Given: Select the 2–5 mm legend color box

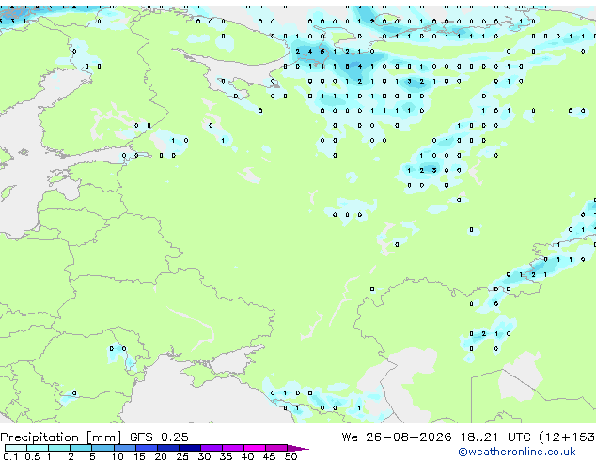Looking at the screenshot, I should [x=81, y=448].
